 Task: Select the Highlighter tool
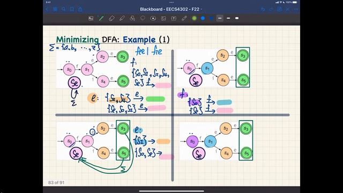[x=122, y=18]
